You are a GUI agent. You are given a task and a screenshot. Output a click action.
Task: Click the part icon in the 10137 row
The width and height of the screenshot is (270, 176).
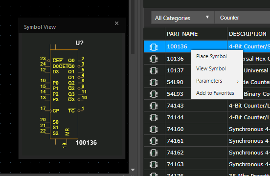[154, 70]
